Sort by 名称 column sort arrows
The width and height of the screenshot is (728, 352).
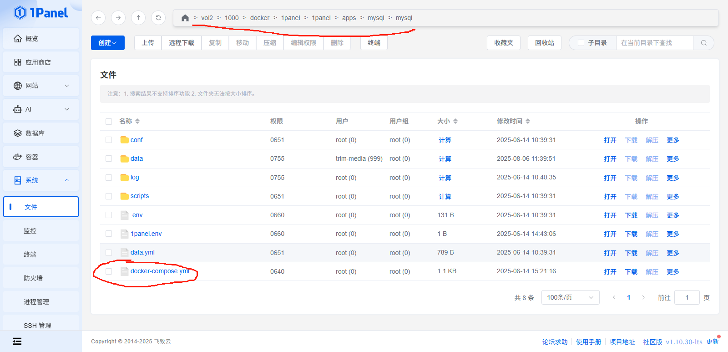coord(137,121)
